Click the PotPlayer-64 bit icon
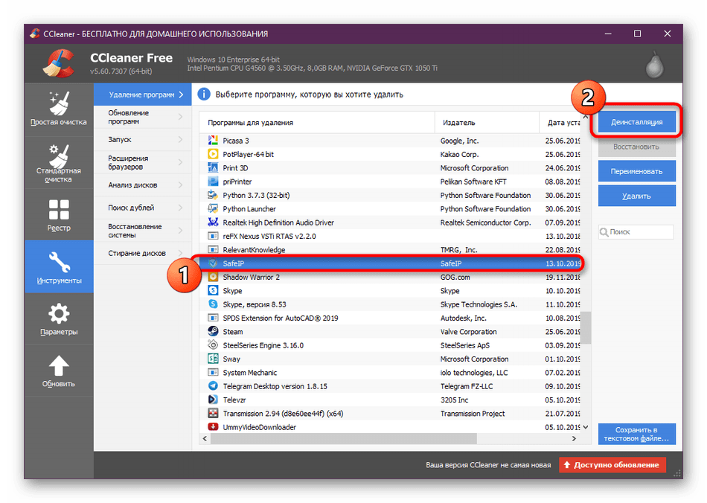Screen dimensions: 707x503 tap(213, 154)
